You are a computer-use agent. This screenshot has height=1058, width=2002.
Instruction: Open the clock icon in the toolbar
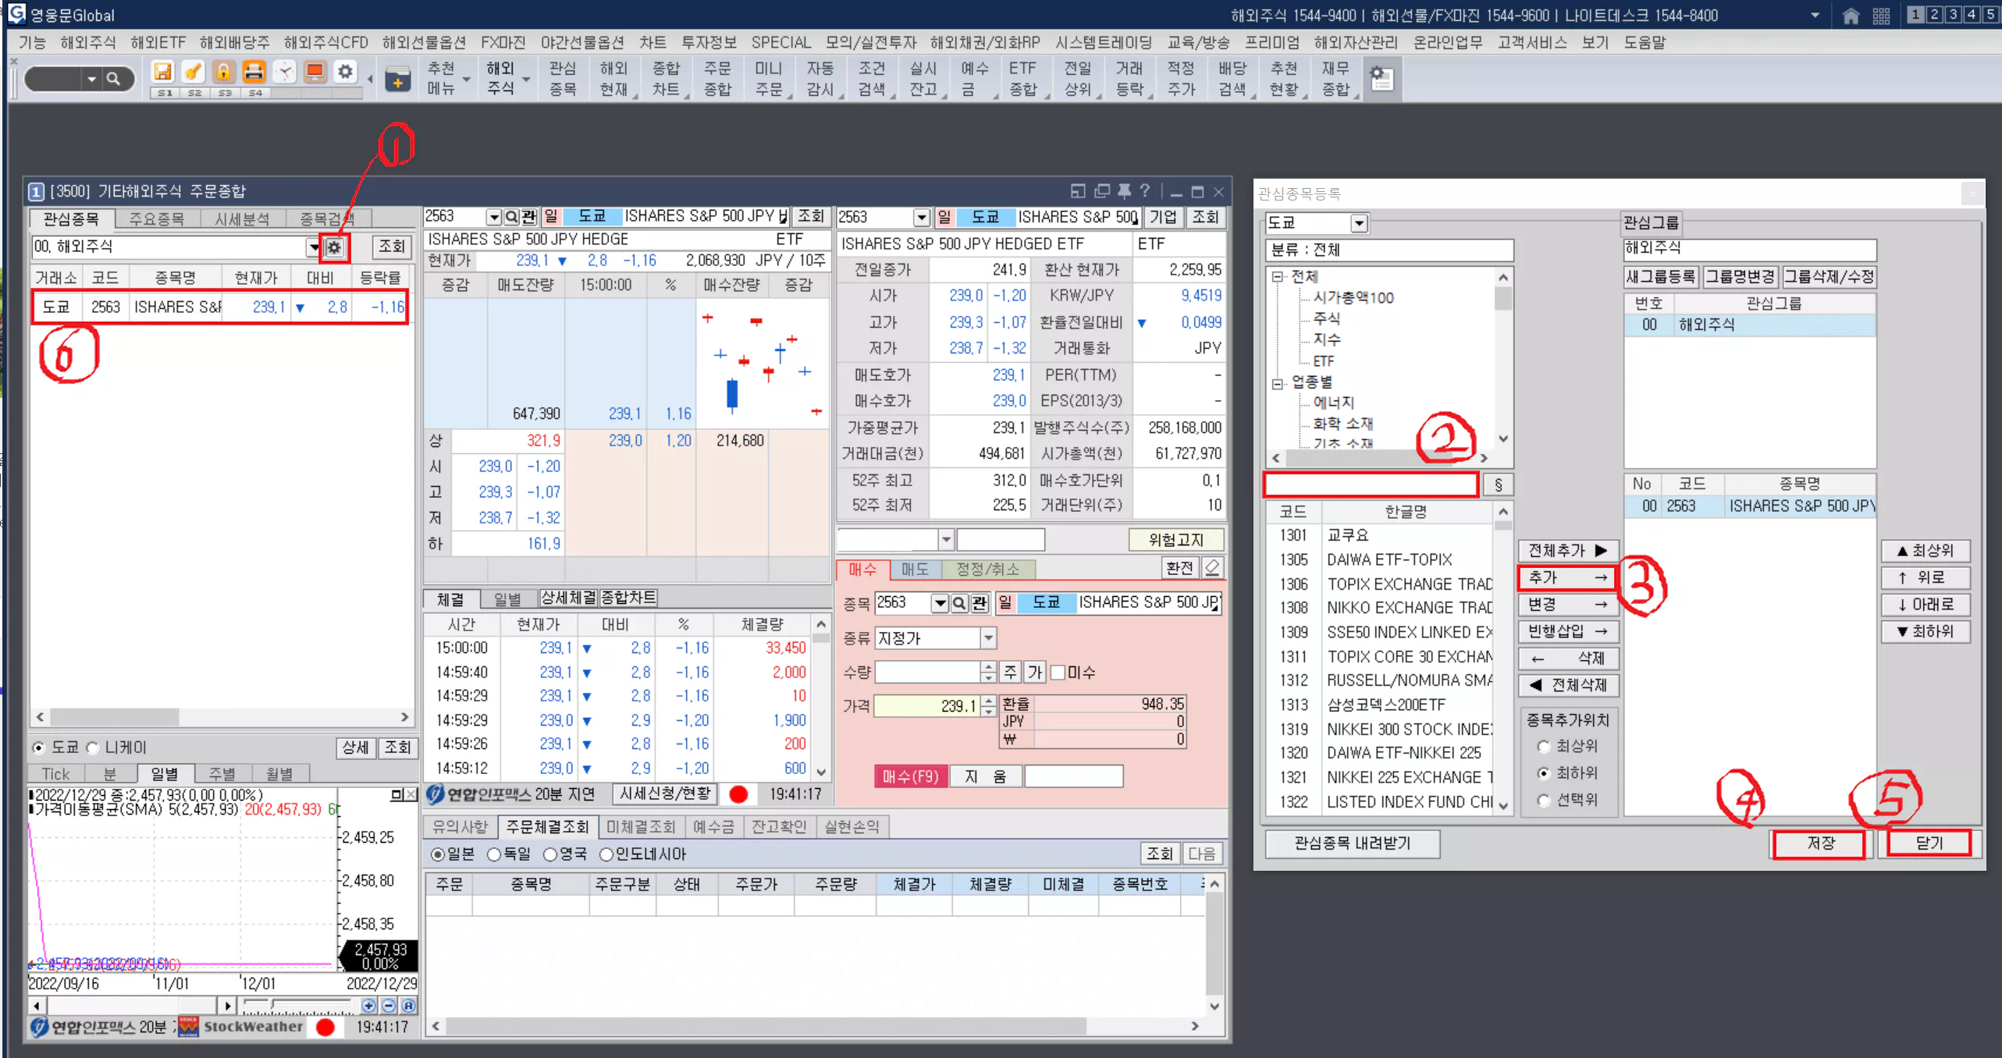pos(285,73)
